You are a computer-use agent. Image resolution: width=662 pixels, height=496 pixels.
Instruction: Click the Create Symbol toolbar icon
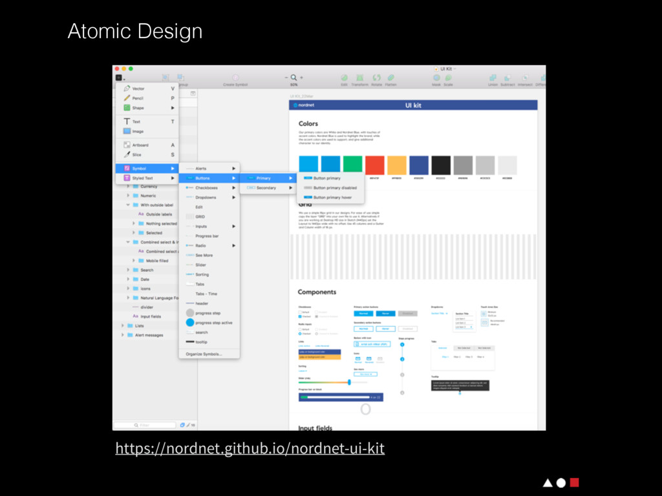click(235, 77)
